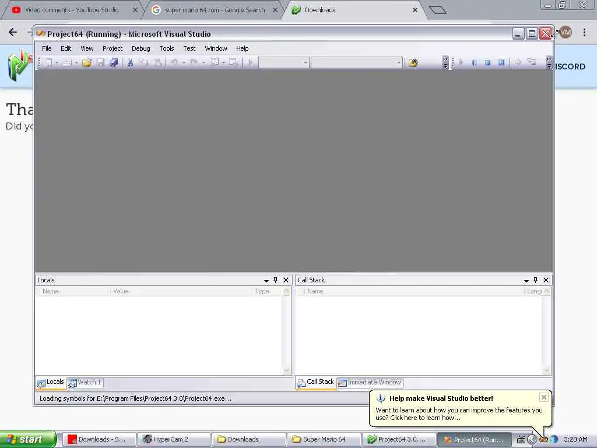Viewport: 597px width, 448px height.
Task: Open the Windows start button
Action: [x=28, y=439]
